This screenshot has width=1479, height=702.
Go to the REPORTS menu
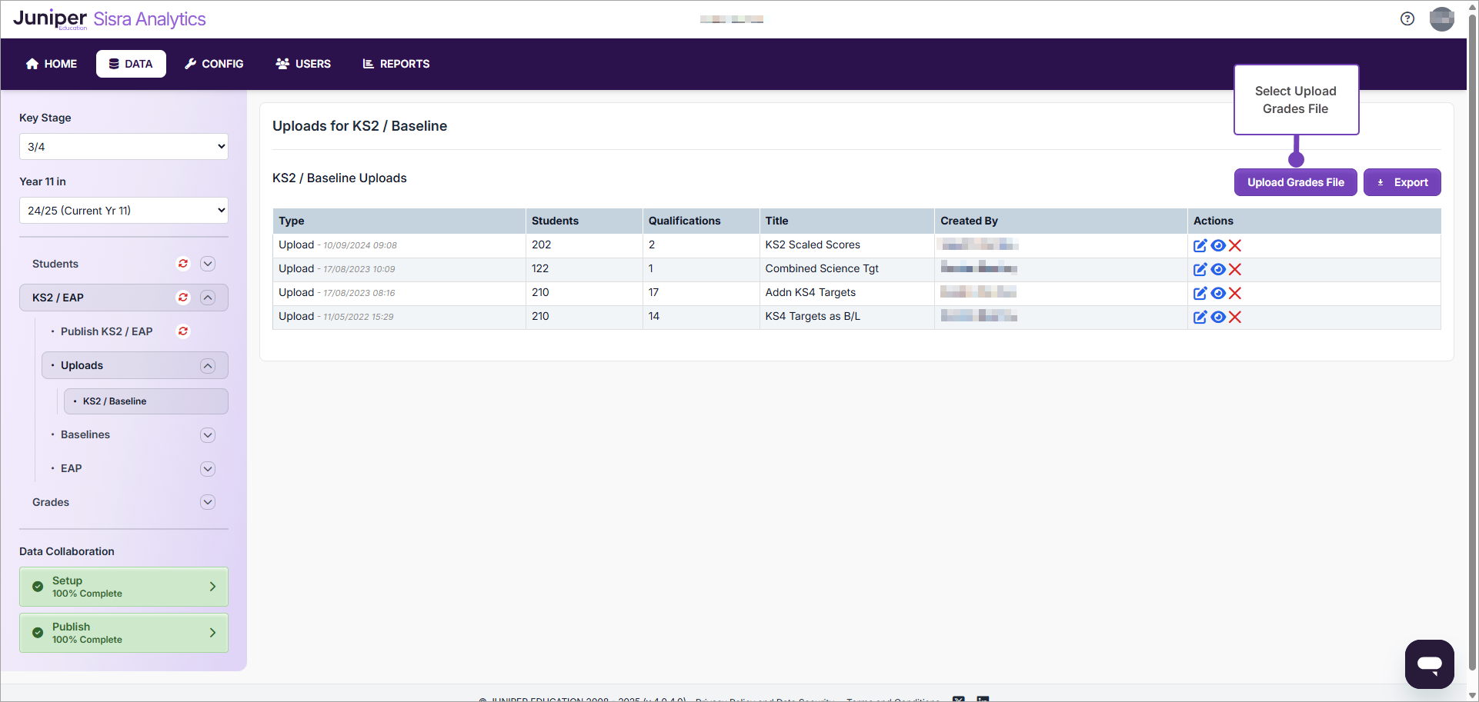point(396,64)
